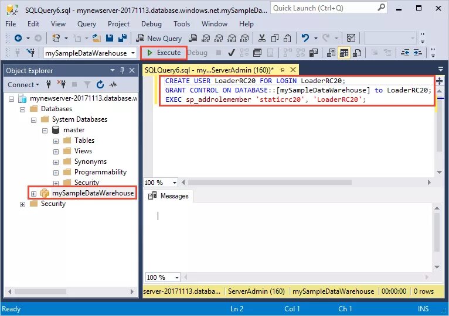Viewport: 449px width, 316px height.
Task: Close the Object Explorer panel
Action: click(132, 70)
